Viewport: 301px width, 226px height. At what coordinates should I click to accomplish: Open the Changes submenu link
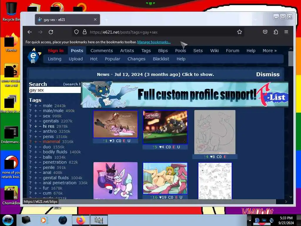(x=136, y=59)
